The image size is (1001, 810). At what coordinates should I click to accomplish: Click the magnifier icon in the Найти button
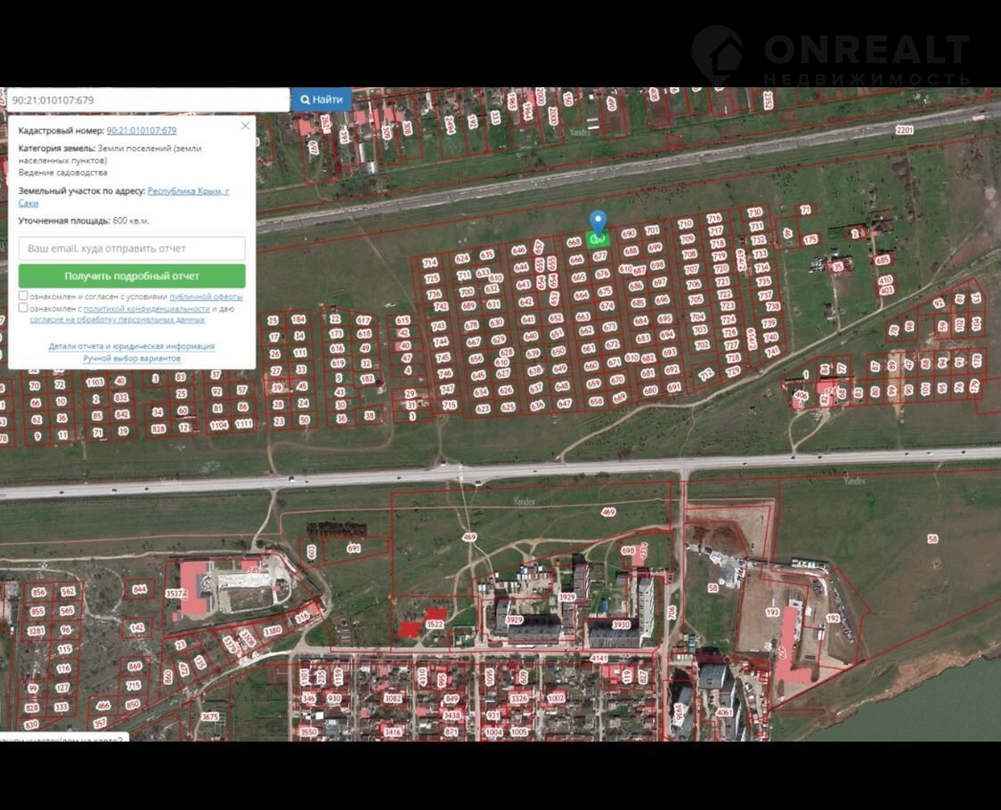tap(305, 100)
